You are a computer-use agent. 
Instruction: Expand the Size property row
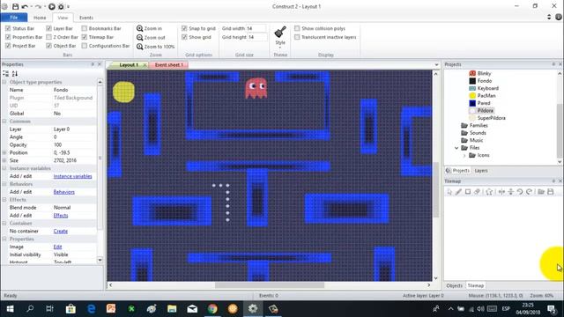pyautogui.click(x=4, y=160)
